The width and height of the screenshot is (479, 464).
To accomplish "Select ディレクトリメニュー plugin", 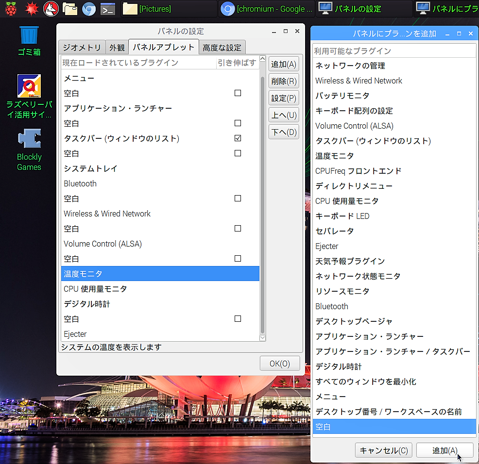I will coord(394,185).
